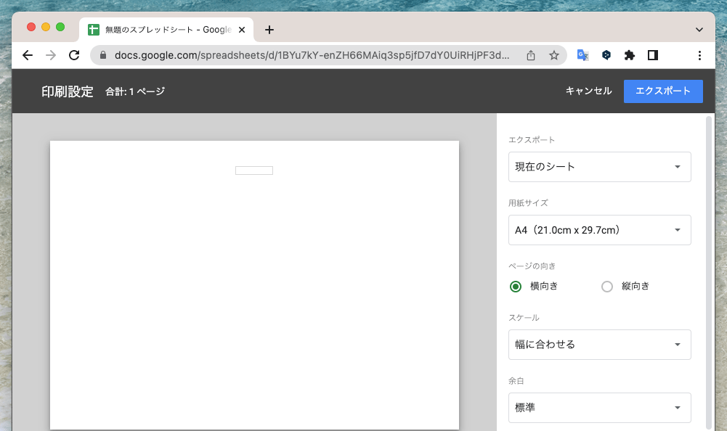727x431 pixels.
Task: Click the 余白 label
Action: (x=516, y=381)
